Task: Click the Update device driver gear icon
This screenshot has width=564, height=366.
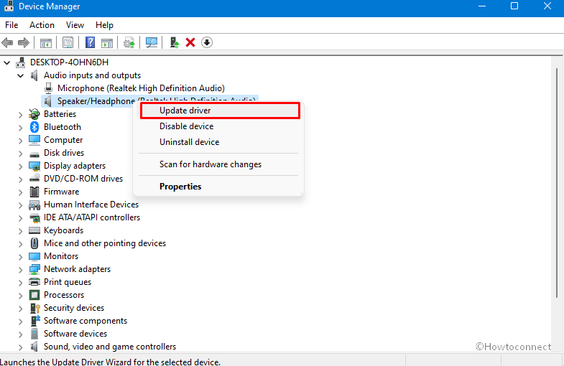Action: (129, 43)
